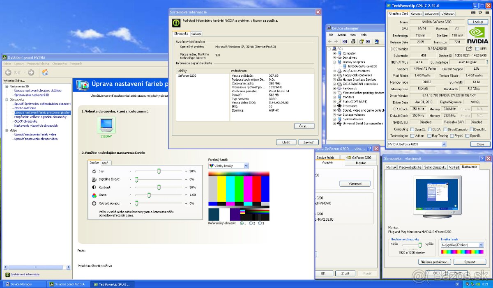
Task: Toggle the UEFI checkbox in GPU-Z
Action: [477, 48]
